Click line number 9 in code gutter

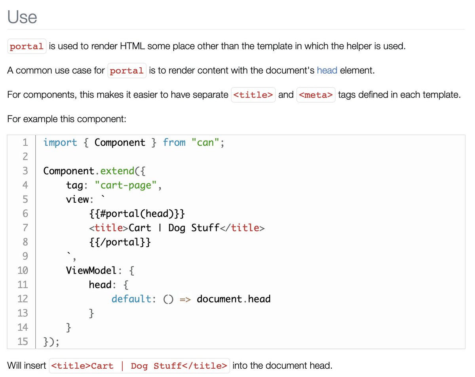point(25,256)
